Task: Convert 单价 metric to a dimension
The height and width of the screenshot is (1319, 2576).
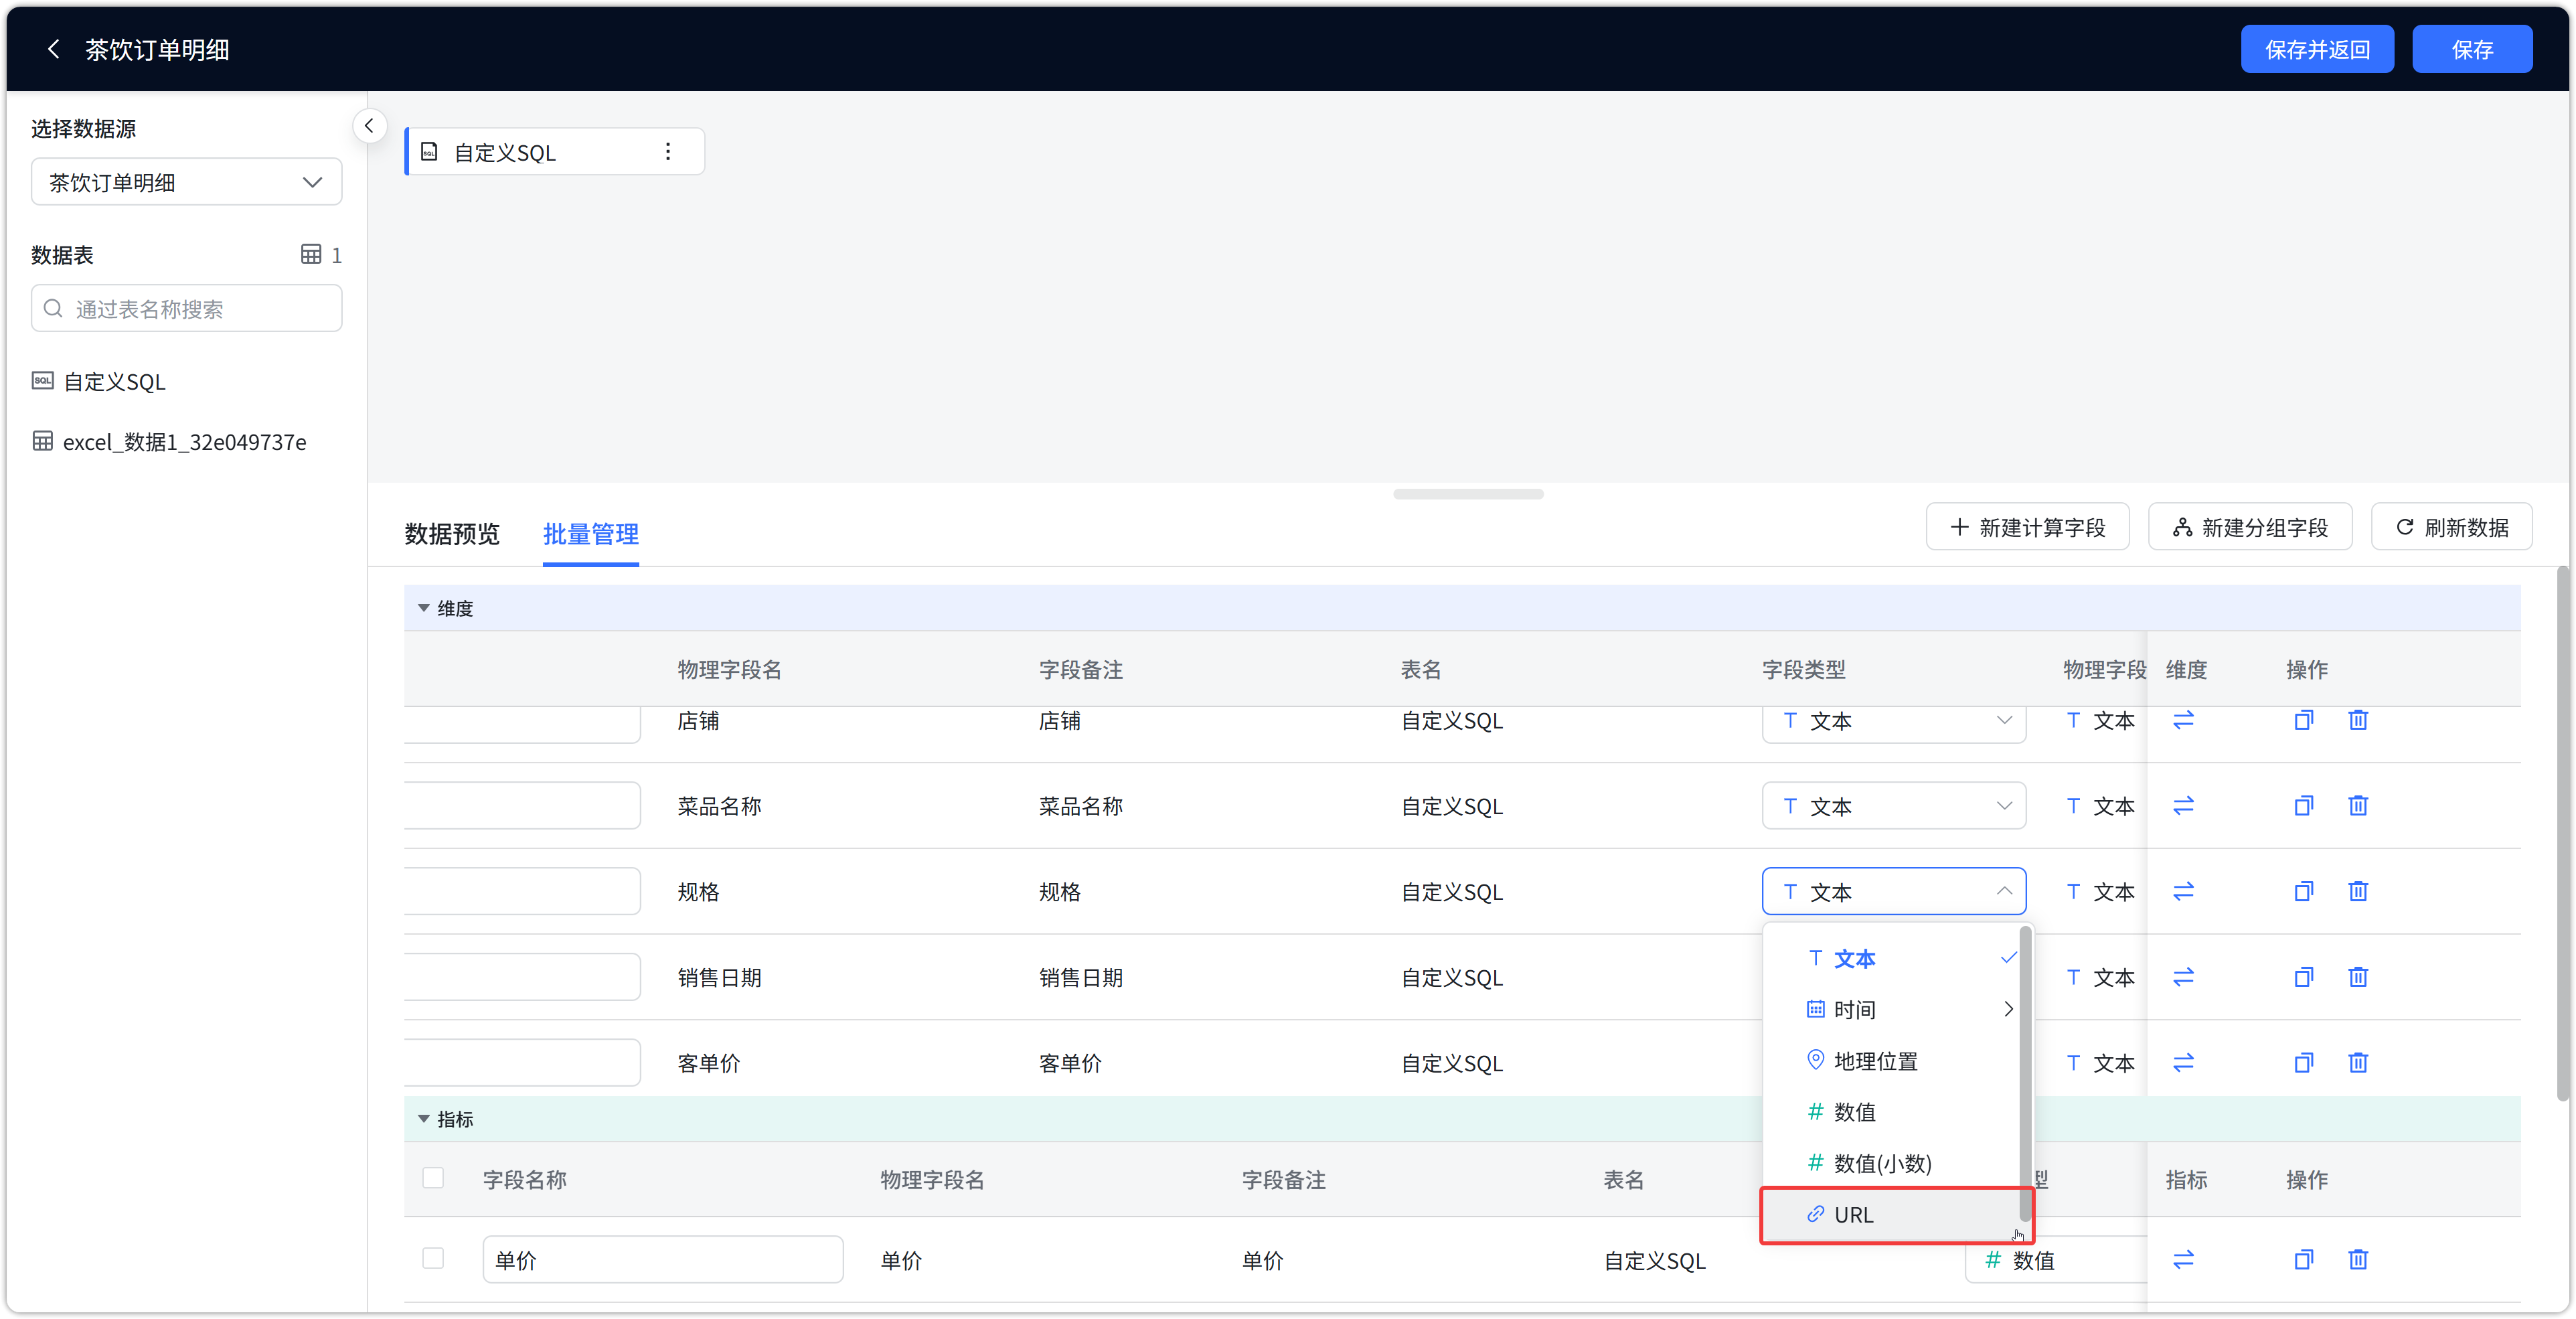Action: coord(2183,1259)
